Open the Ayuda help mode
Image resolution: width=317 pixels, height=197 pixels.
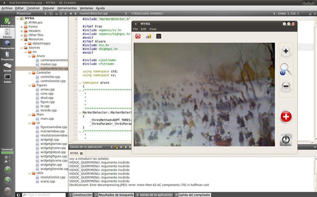click(x=7, y=67)
